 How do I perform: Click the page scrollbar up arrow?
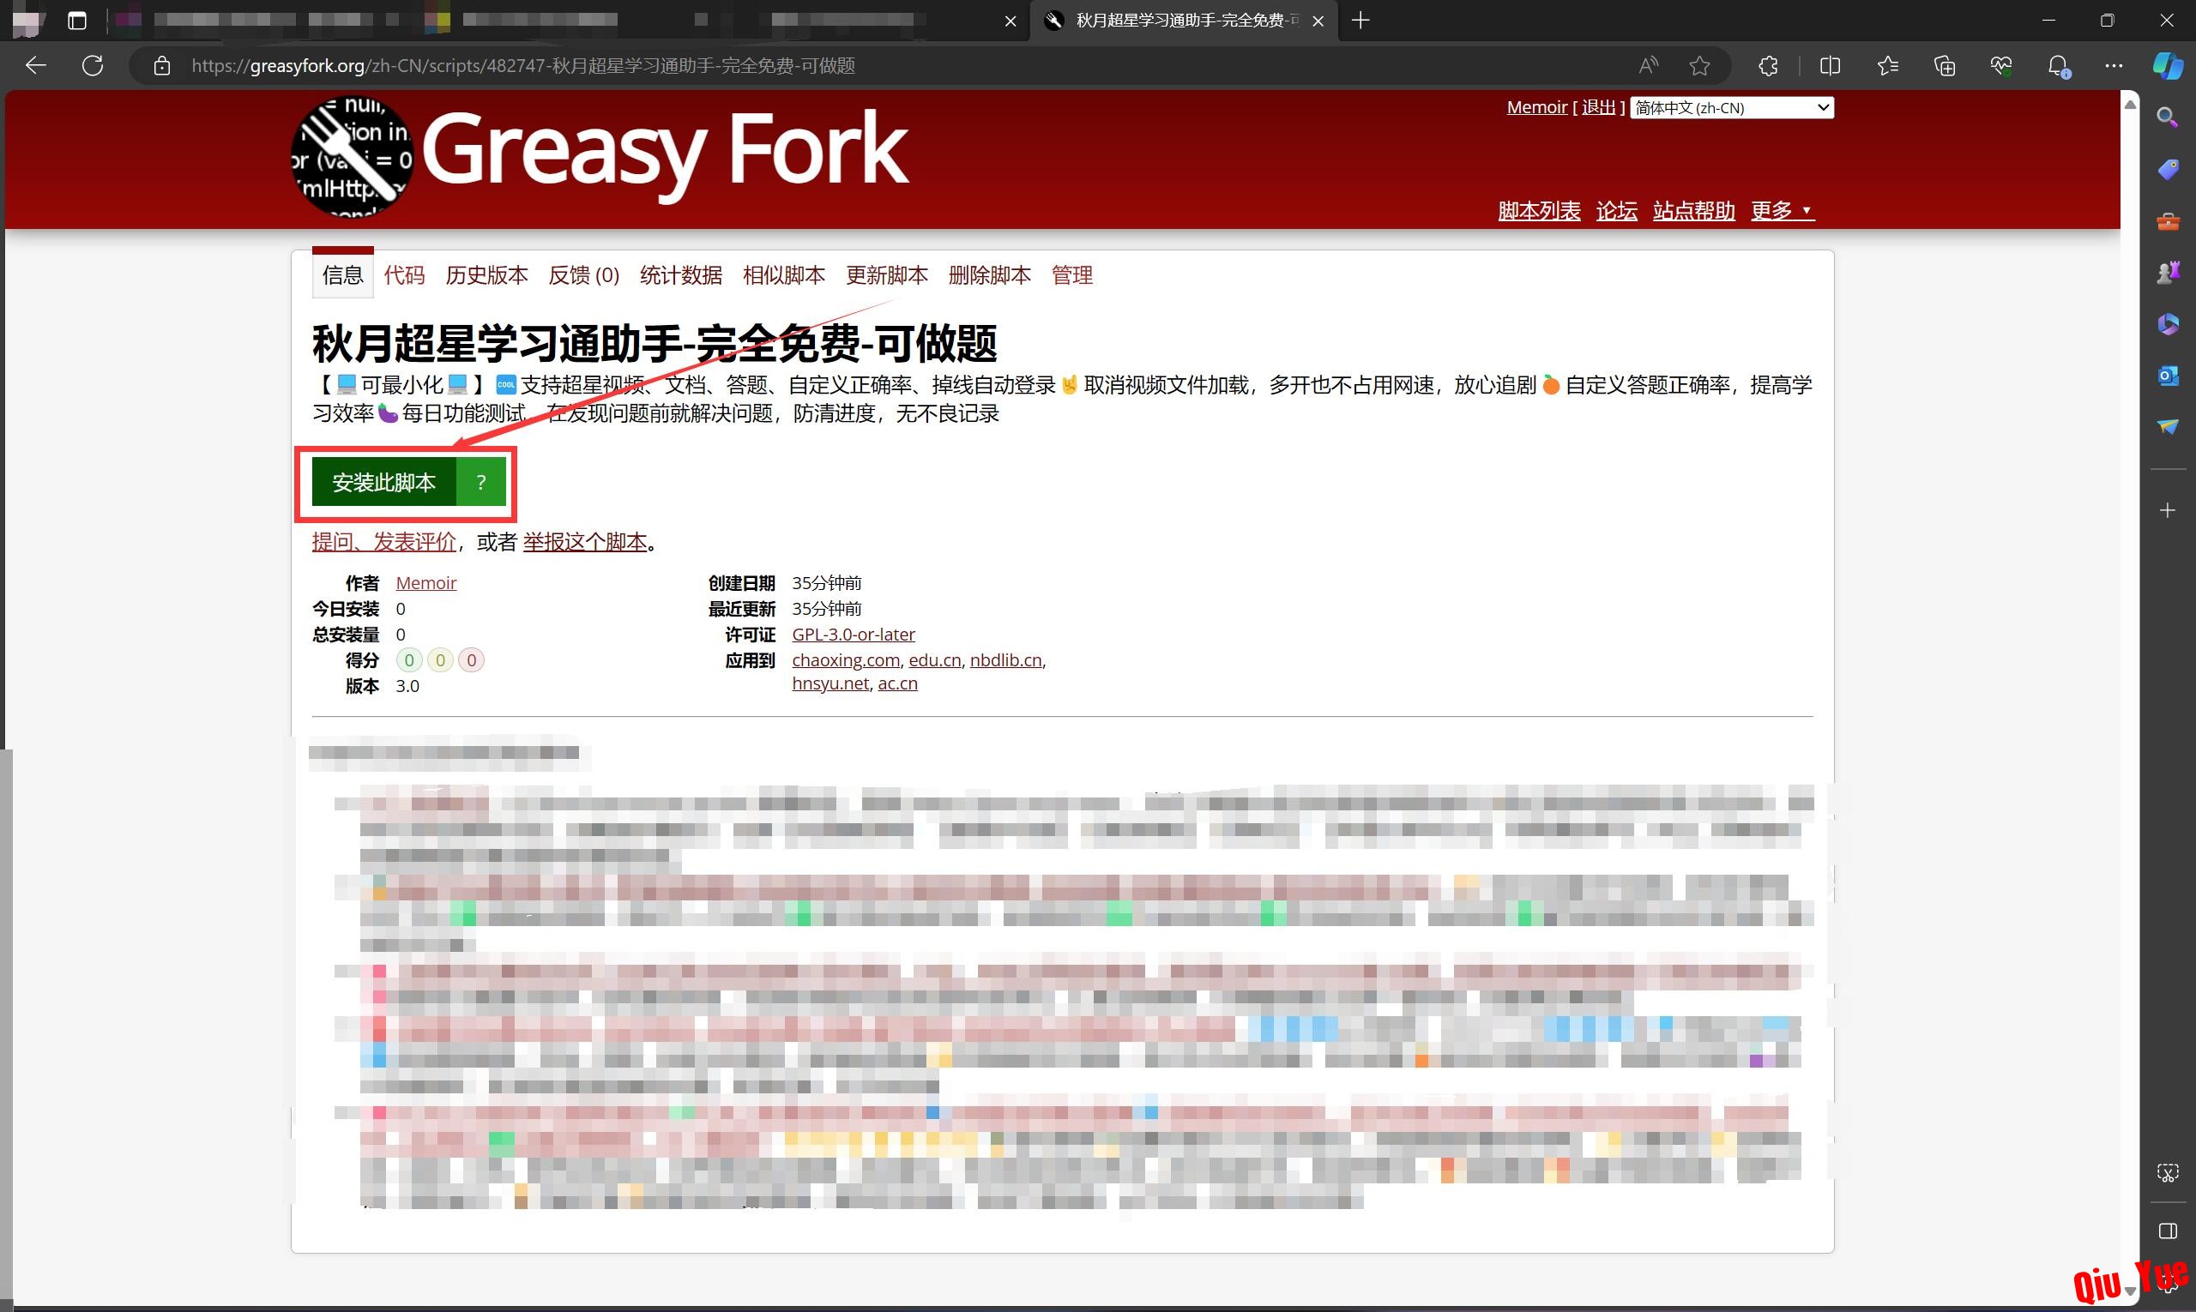point(2130,105)
